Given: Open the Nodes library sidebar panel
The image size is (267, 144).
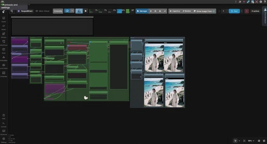Looking at the screenshot, I should click(4, 27).
